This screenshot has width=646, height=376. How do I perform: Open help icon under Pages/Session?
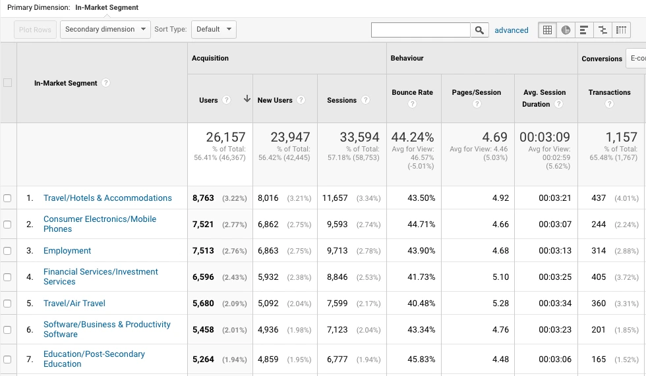click(477, 104)
